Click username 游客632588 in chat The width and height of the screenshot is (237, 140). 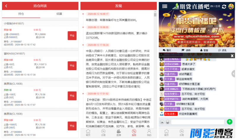(x=172, y=64)
